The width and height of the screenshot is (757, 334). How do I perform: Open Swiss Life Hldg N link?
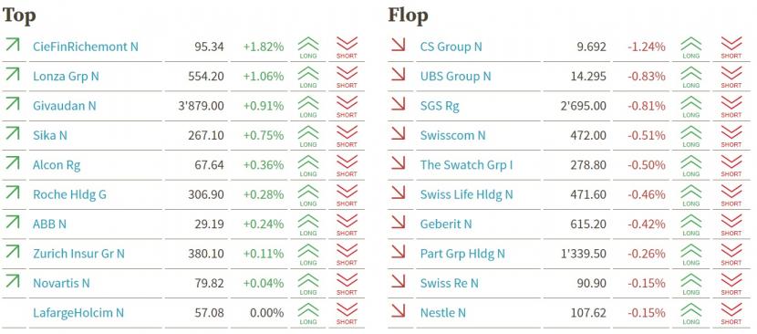(466, 194)
